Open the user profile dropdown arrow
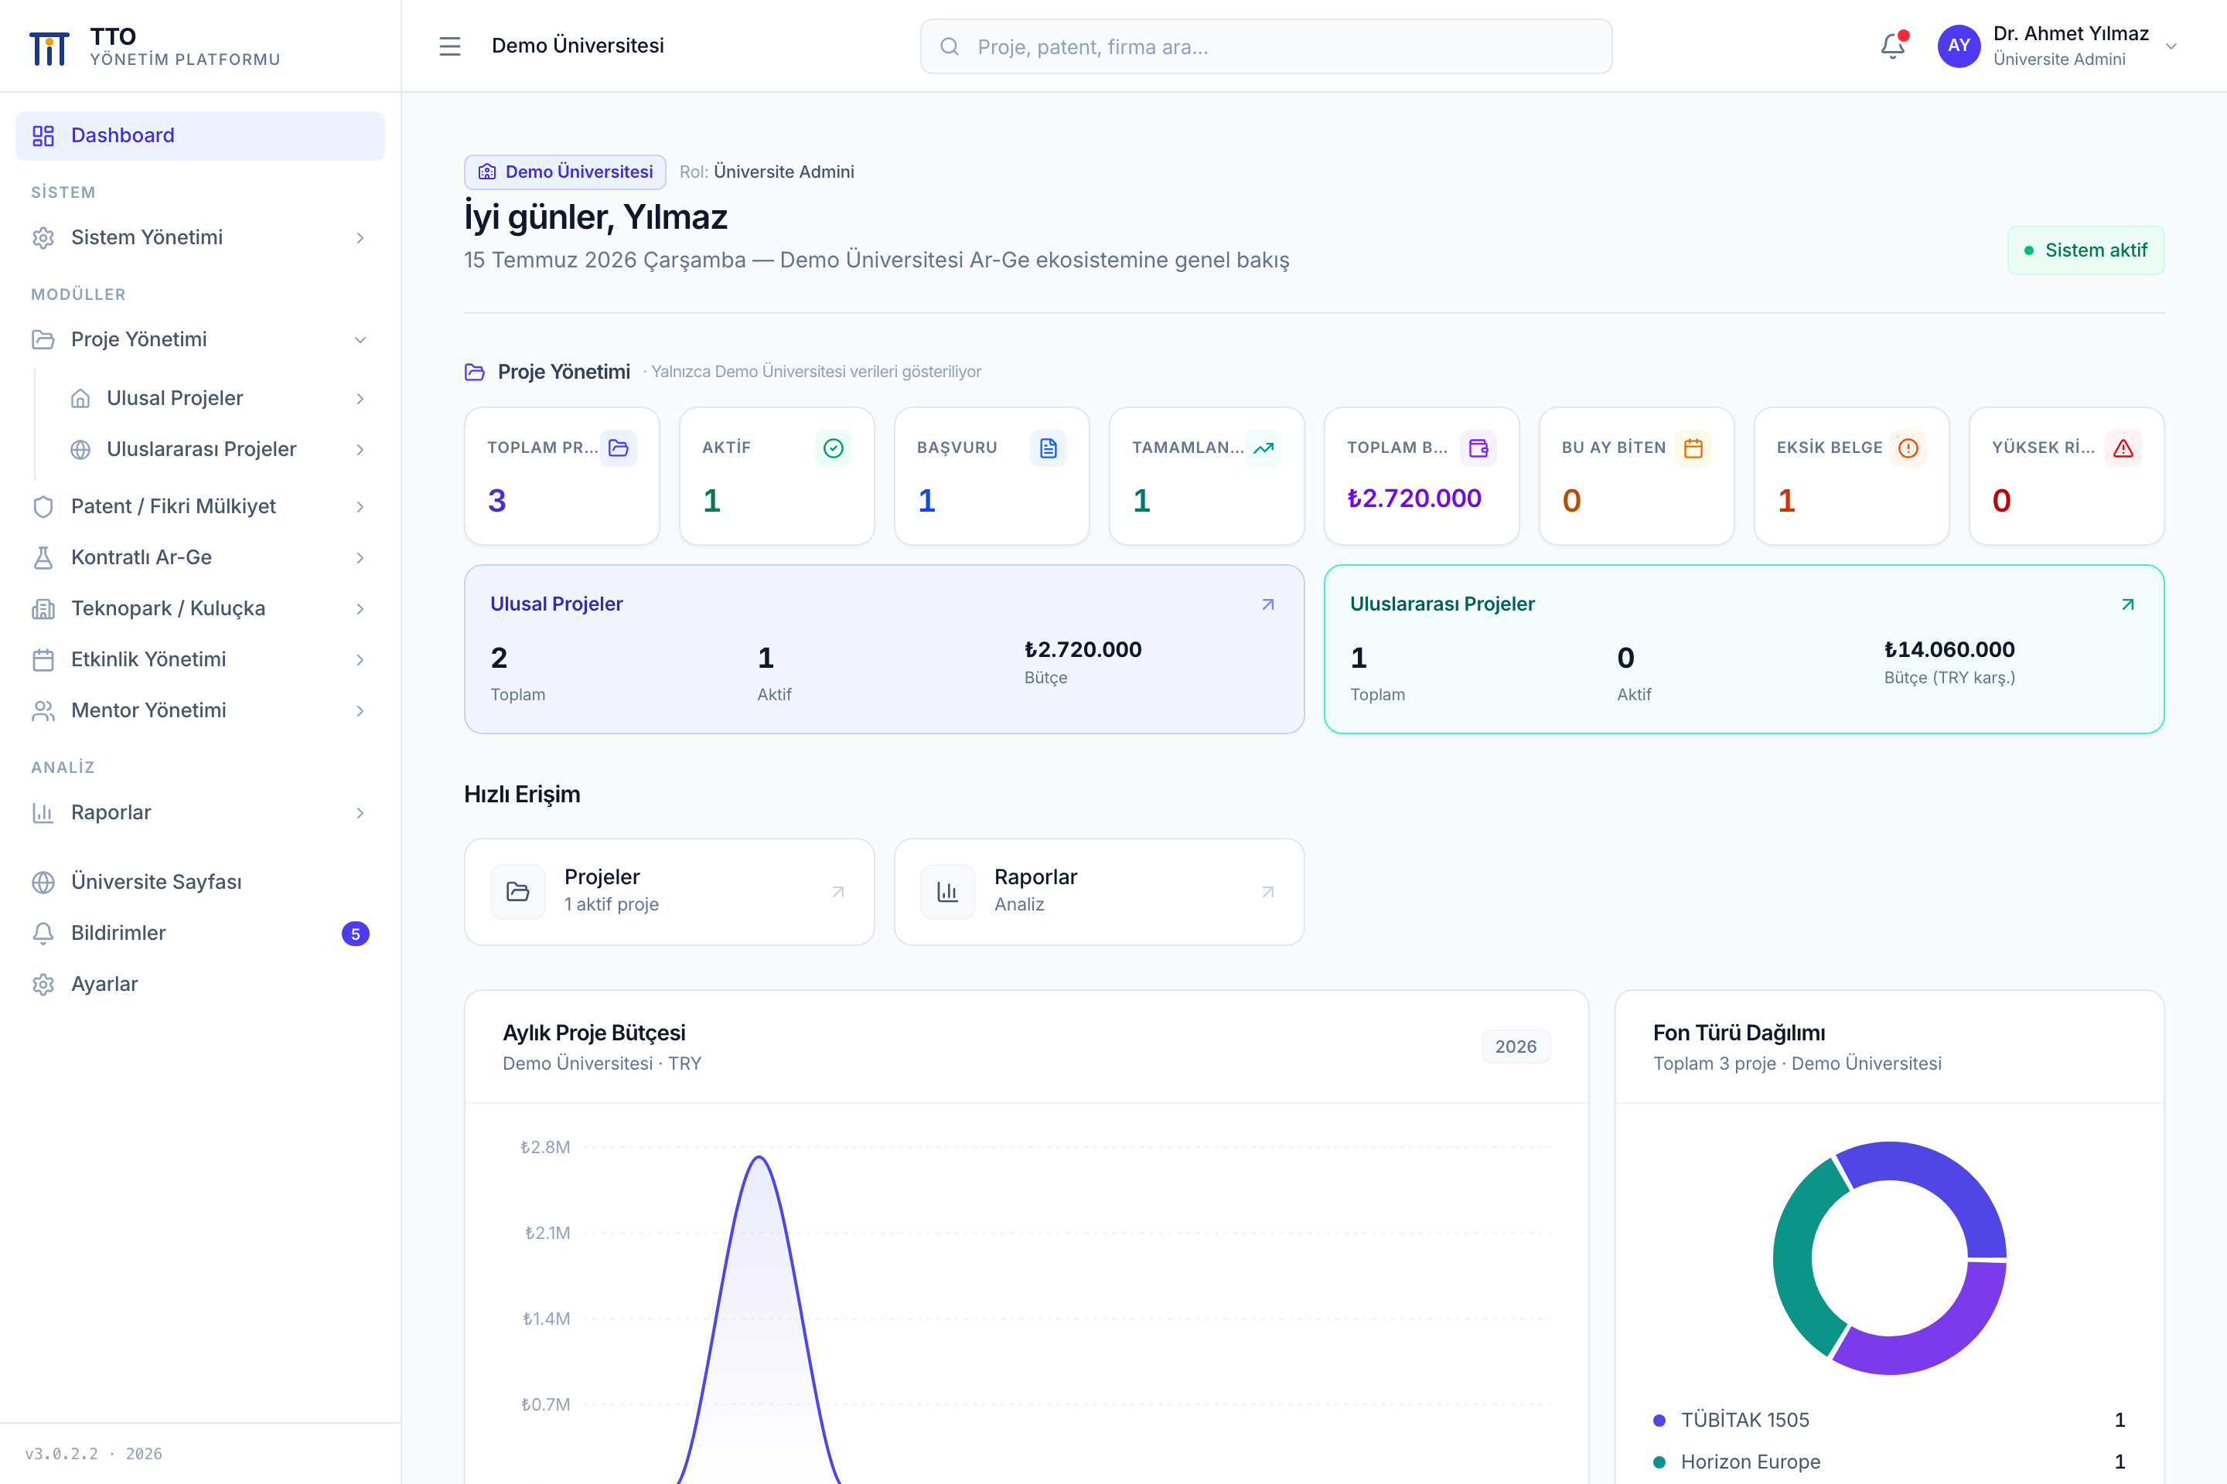 click(x=2171, y=46)
